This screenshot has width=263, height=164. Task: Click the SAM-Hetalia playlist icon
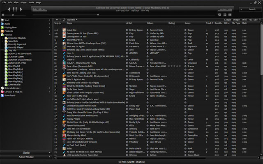[x=6, y=85]
